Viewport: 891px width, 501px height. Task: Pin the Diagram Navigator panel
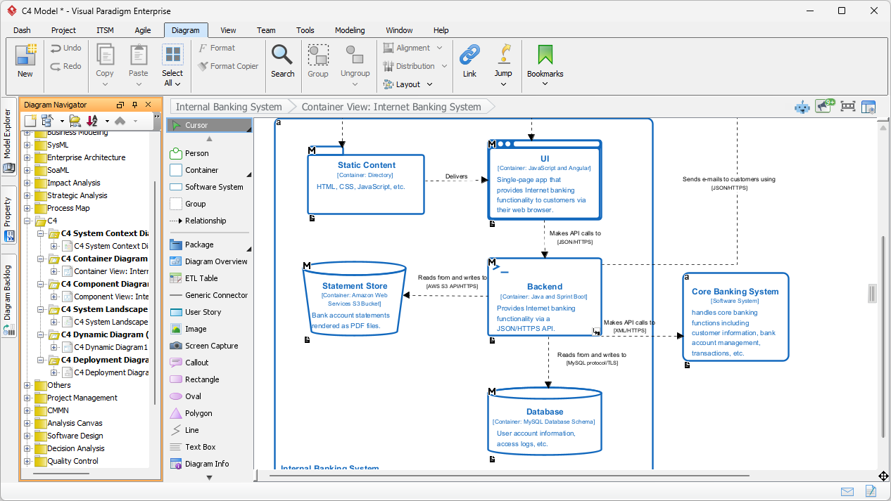pyautogui.click(x=134, y=104)
